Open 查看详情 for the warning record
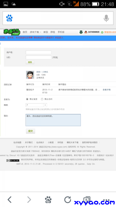116x207 pixels. tap(107, 90)
